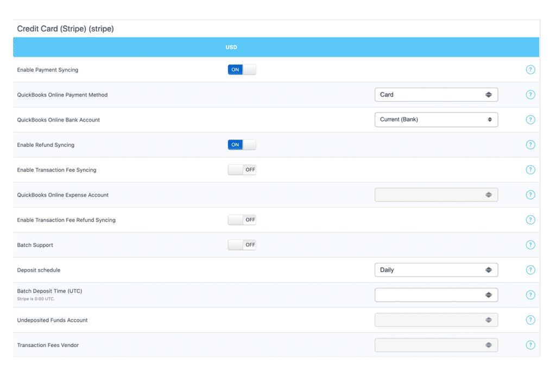The image size is (556, 378).
Task: Click the Transaction Fees Vendor label
Action: coord(48,345)
